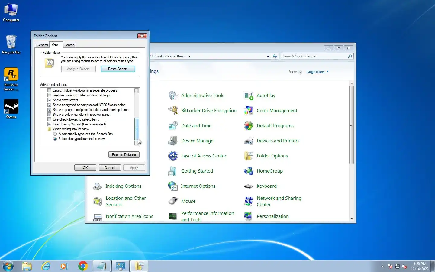Open the Color Management icon
435x272 pixels.
coord(249,111)
